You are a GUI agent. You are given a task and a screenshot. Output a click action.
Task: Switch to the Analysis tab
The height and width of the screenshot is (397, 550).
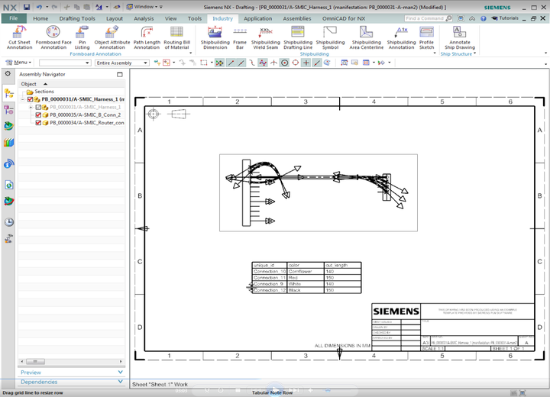[x=144, y=18]
